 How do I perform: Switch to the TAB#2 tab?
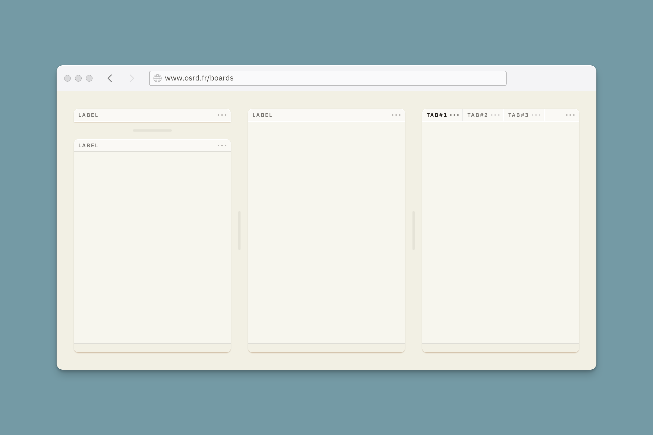coord(477,115)
